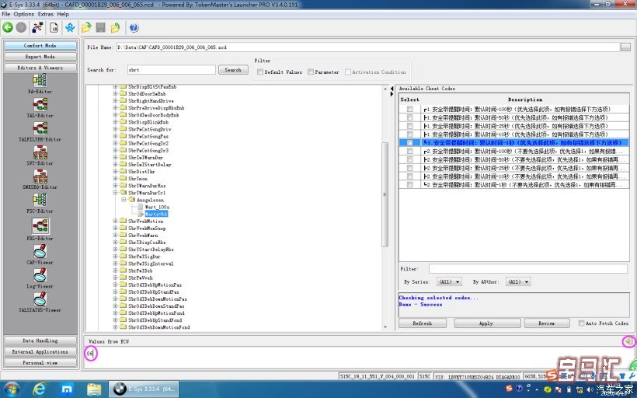
Task: Open the Extras menu
Action: (46, 14)
